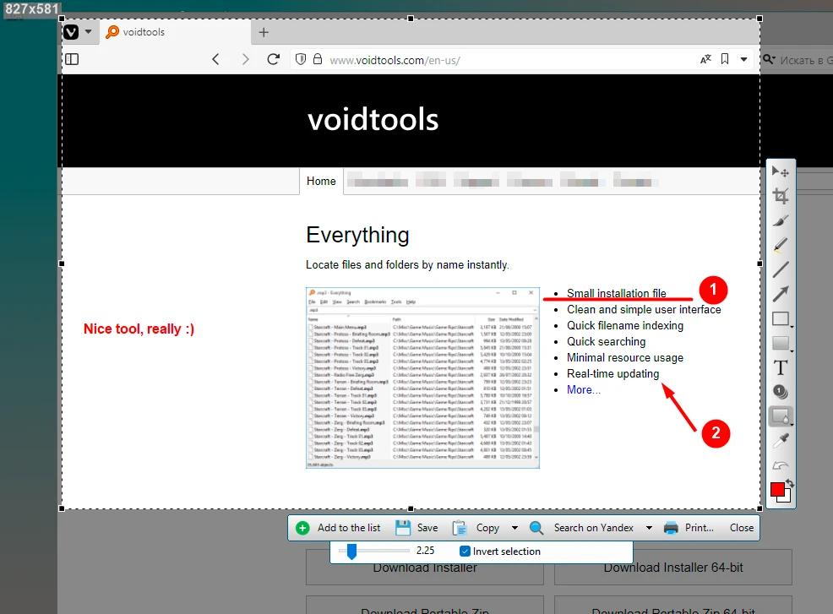Image resolution: width=833 pixels, height=614 pixels.
Task: Click the Everything app screenshot thumbnail
Action: 422,378
